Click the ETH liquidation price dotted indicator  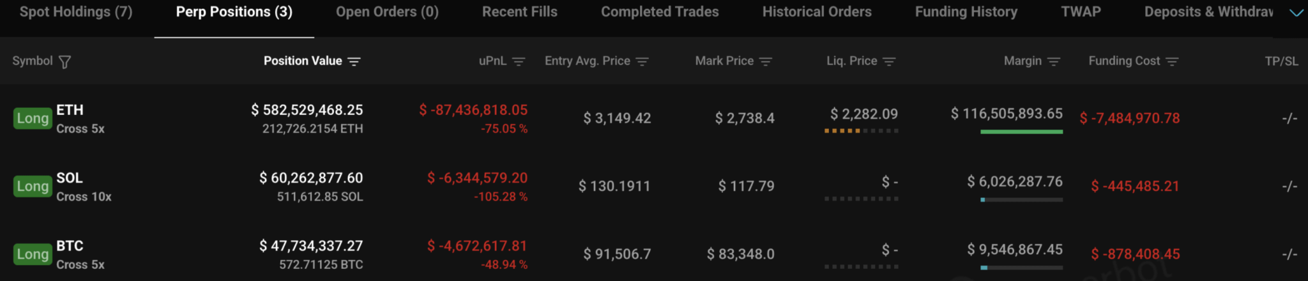click(x=861, y=131)
